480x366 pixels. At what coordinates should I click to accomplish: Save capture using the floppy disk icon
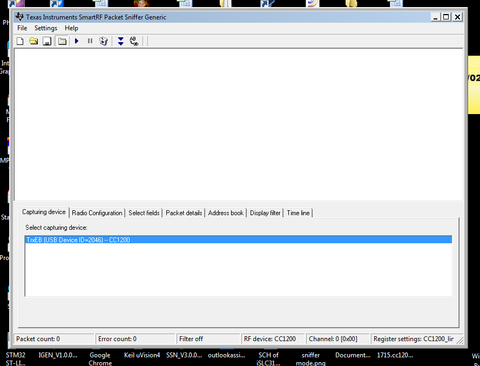pyautogui.click(x=47, y=41)
